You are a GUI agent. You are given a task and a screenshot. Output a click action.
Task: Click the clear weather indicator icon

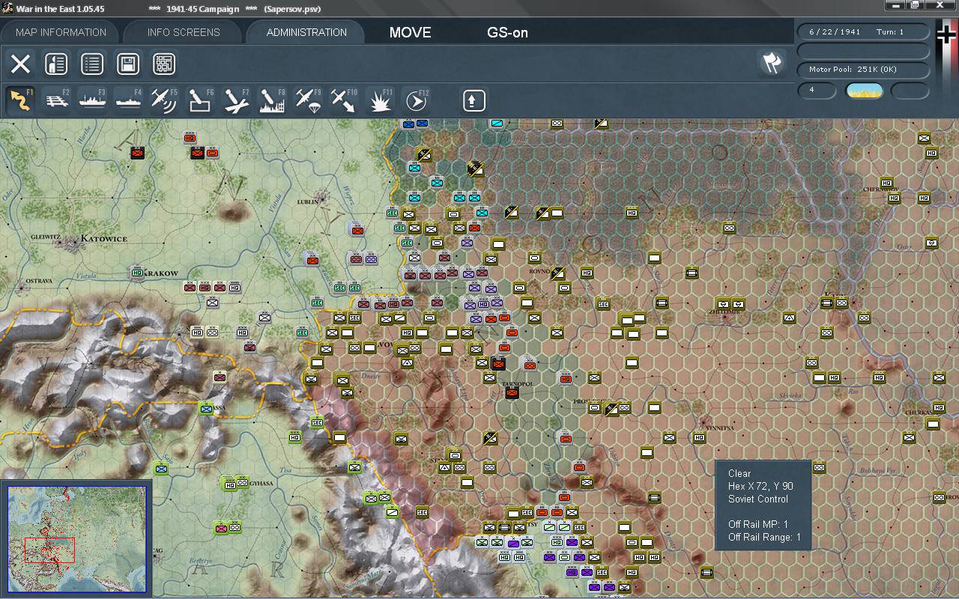(864, 91)
